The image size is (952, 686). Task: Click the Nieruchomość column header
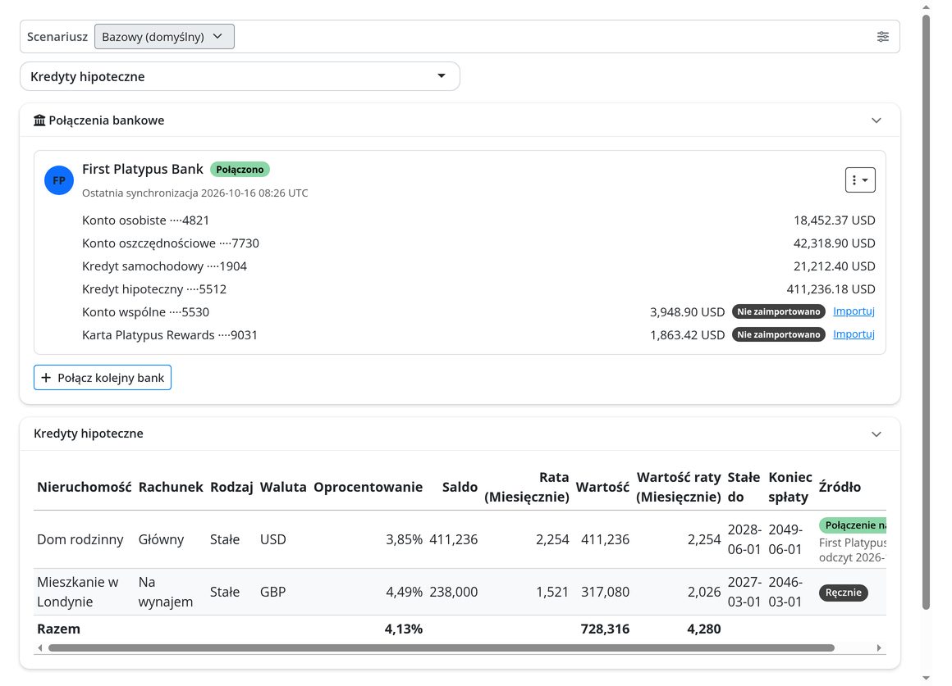(85, 487)
